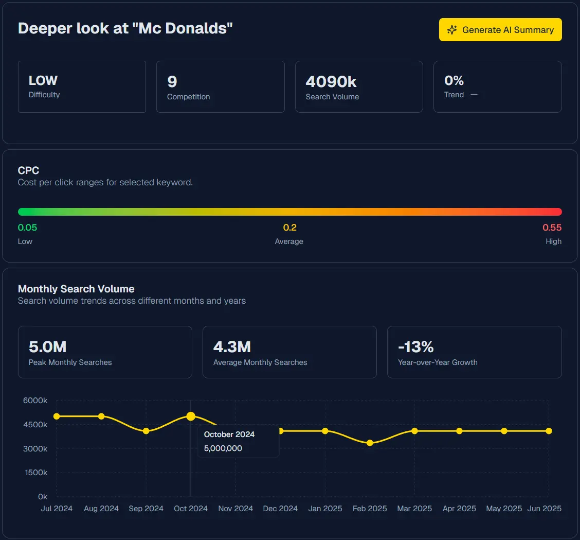Click the Jul 2024 data point
Image resolution: width=580 pixels, height=540 pixels.
[57, 416]
